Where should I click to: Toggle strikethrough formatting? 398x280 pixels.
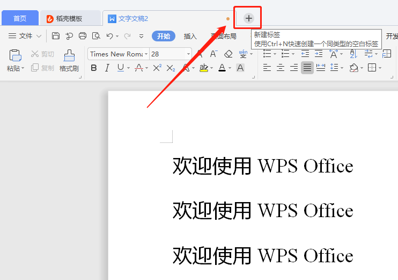click(138, 68)
